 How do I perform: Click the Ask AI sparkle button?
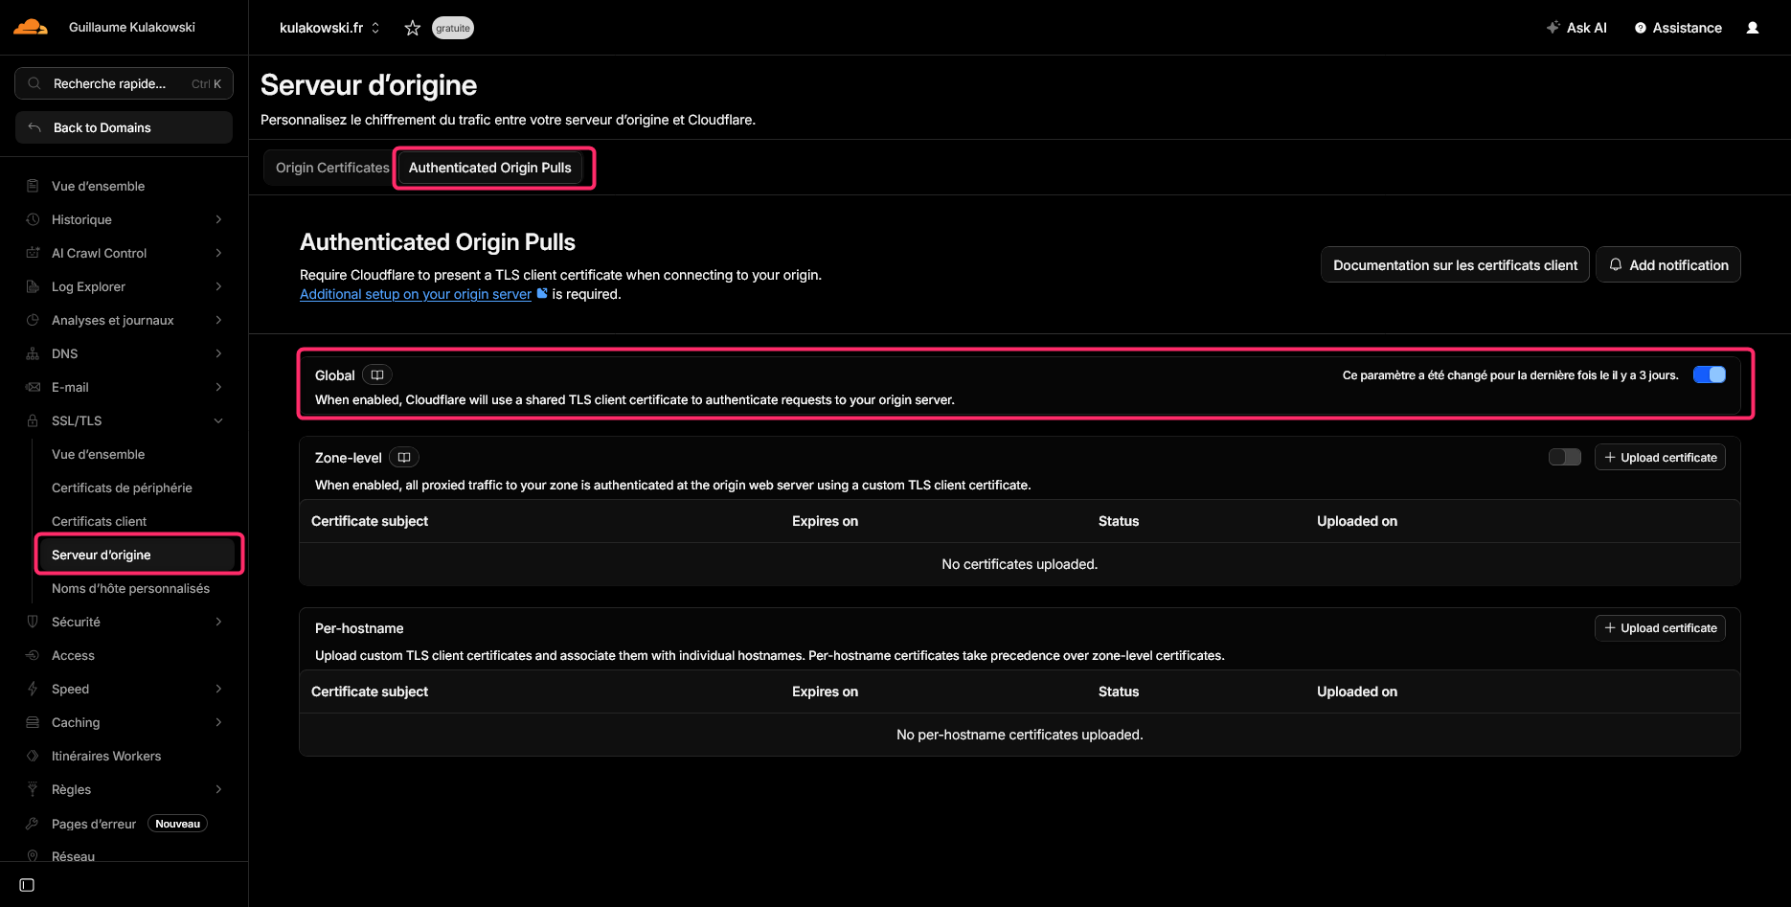[x=1576, y=28]
